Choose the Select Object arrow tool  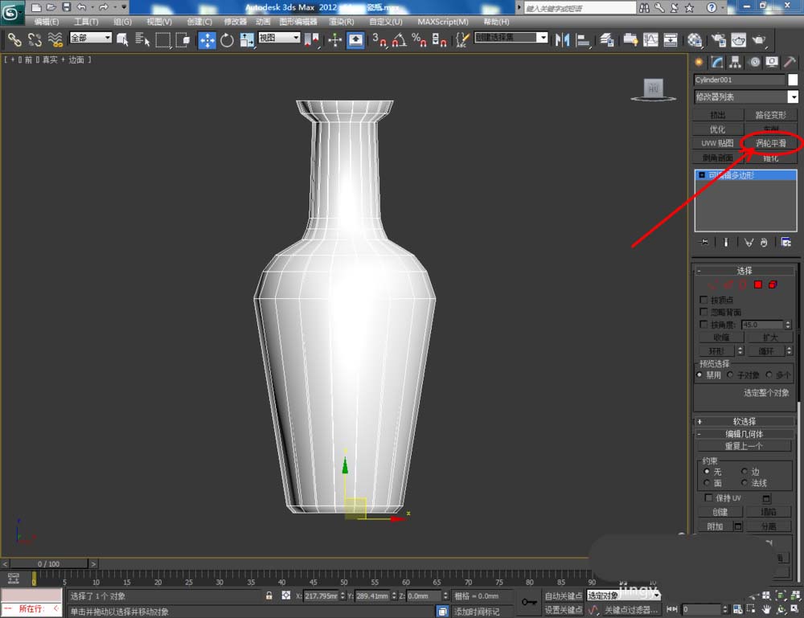point(122,39)
